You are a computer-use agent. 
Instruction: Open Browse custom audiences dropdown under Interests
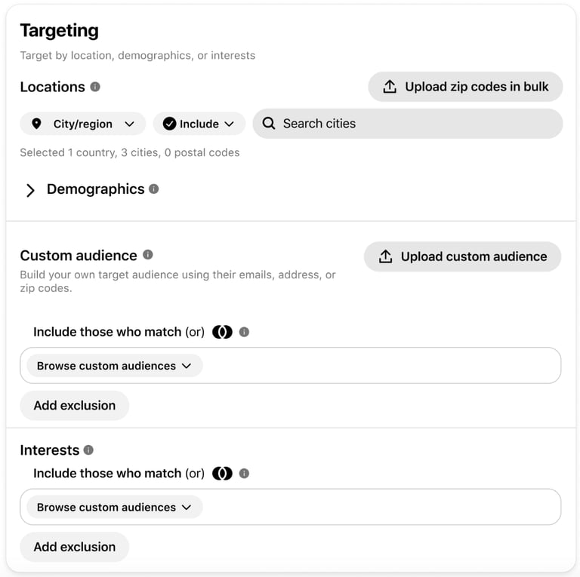pyautogui.click(x=114, y=508)
